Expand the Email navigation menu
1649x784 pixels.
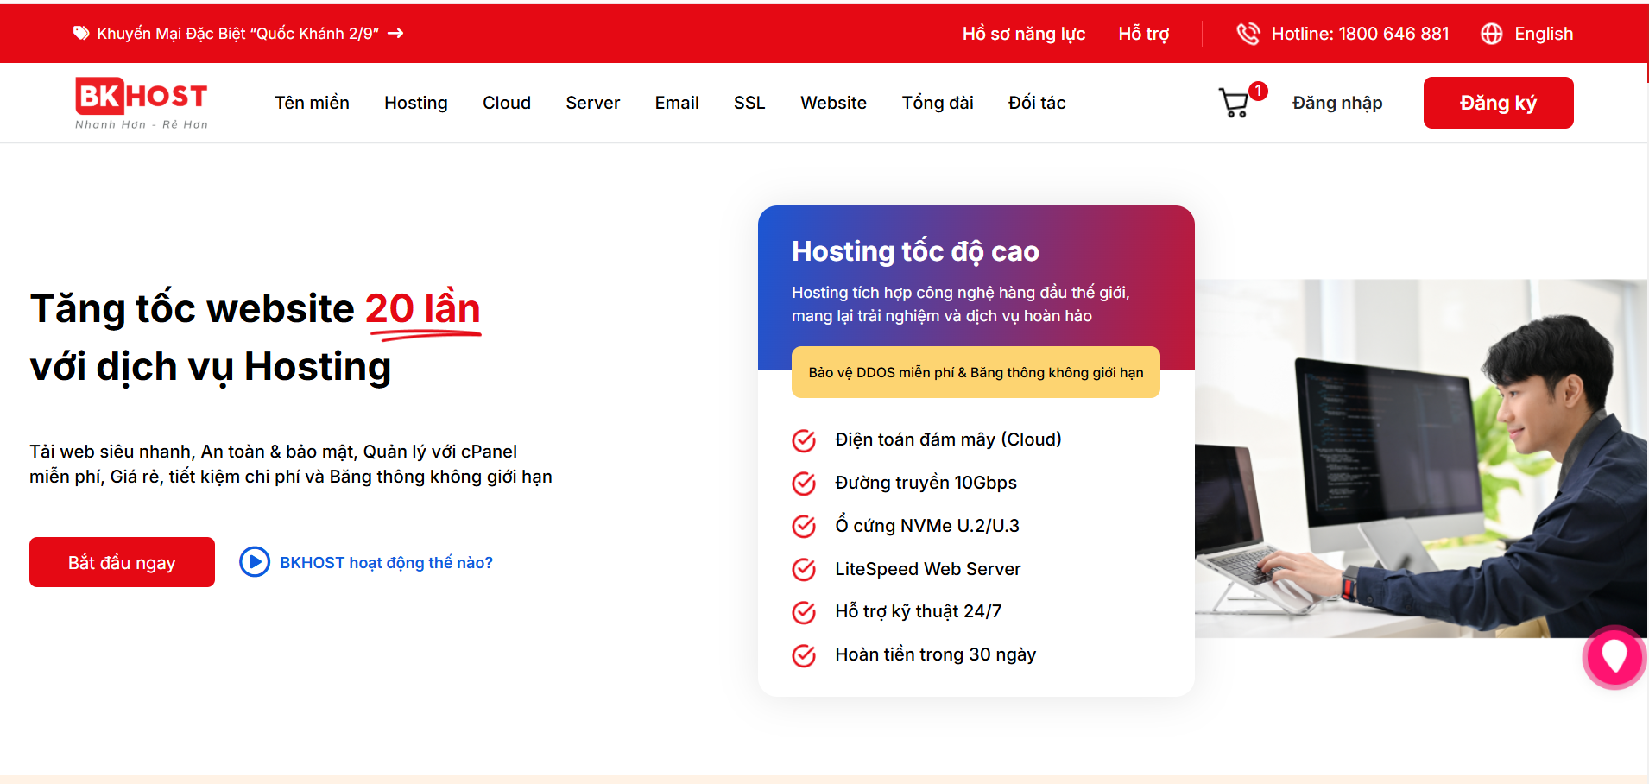click(676, 103)
